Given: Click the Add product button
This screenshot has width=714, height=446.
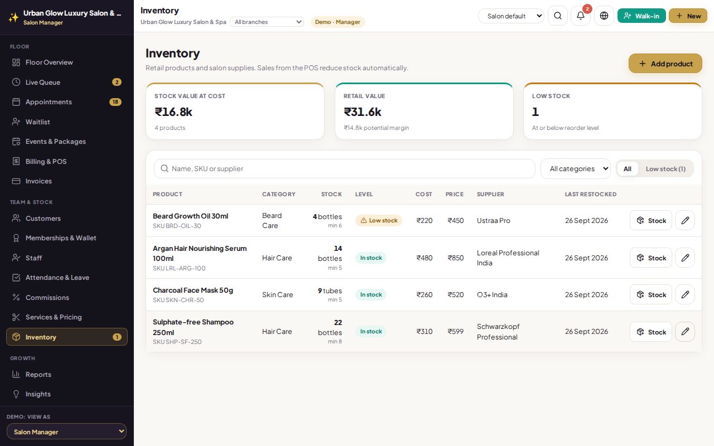Looking at the screenshot, I should point(665,64).
